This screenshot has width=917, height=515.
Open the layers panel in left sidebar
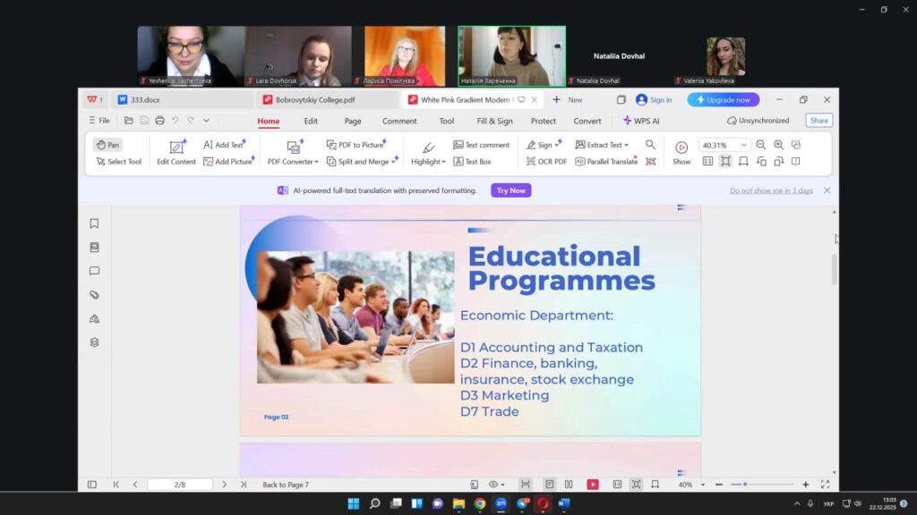point(94,342)
